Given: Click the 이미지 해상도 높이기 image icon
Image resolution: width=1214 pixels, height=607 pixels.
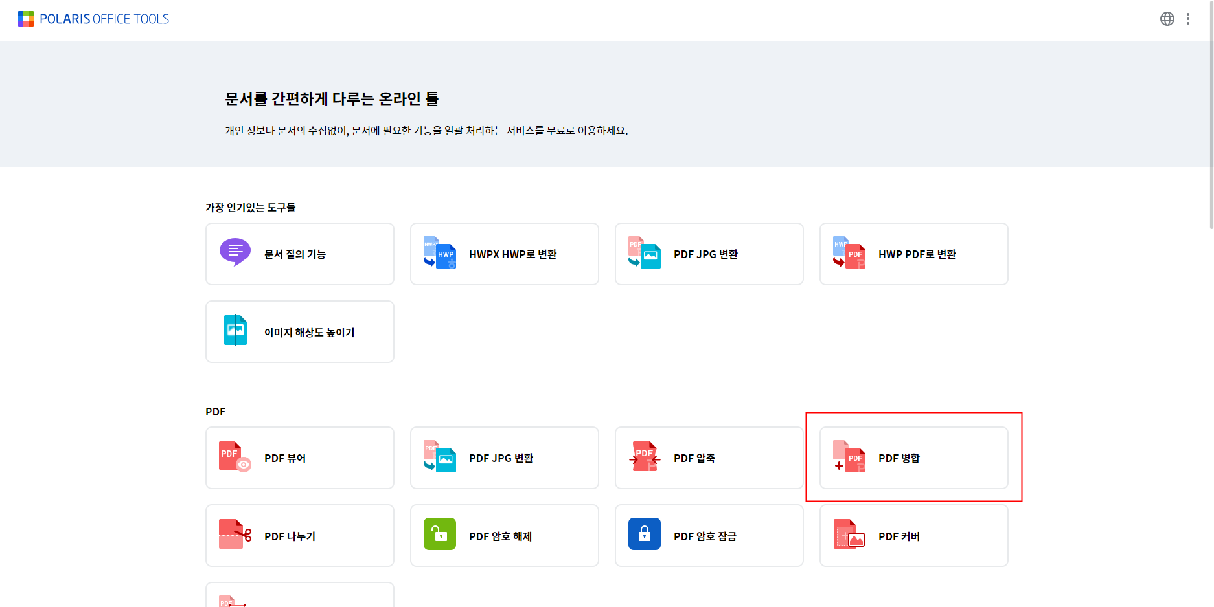Looking at the screenshot, I should pos(235,331).
